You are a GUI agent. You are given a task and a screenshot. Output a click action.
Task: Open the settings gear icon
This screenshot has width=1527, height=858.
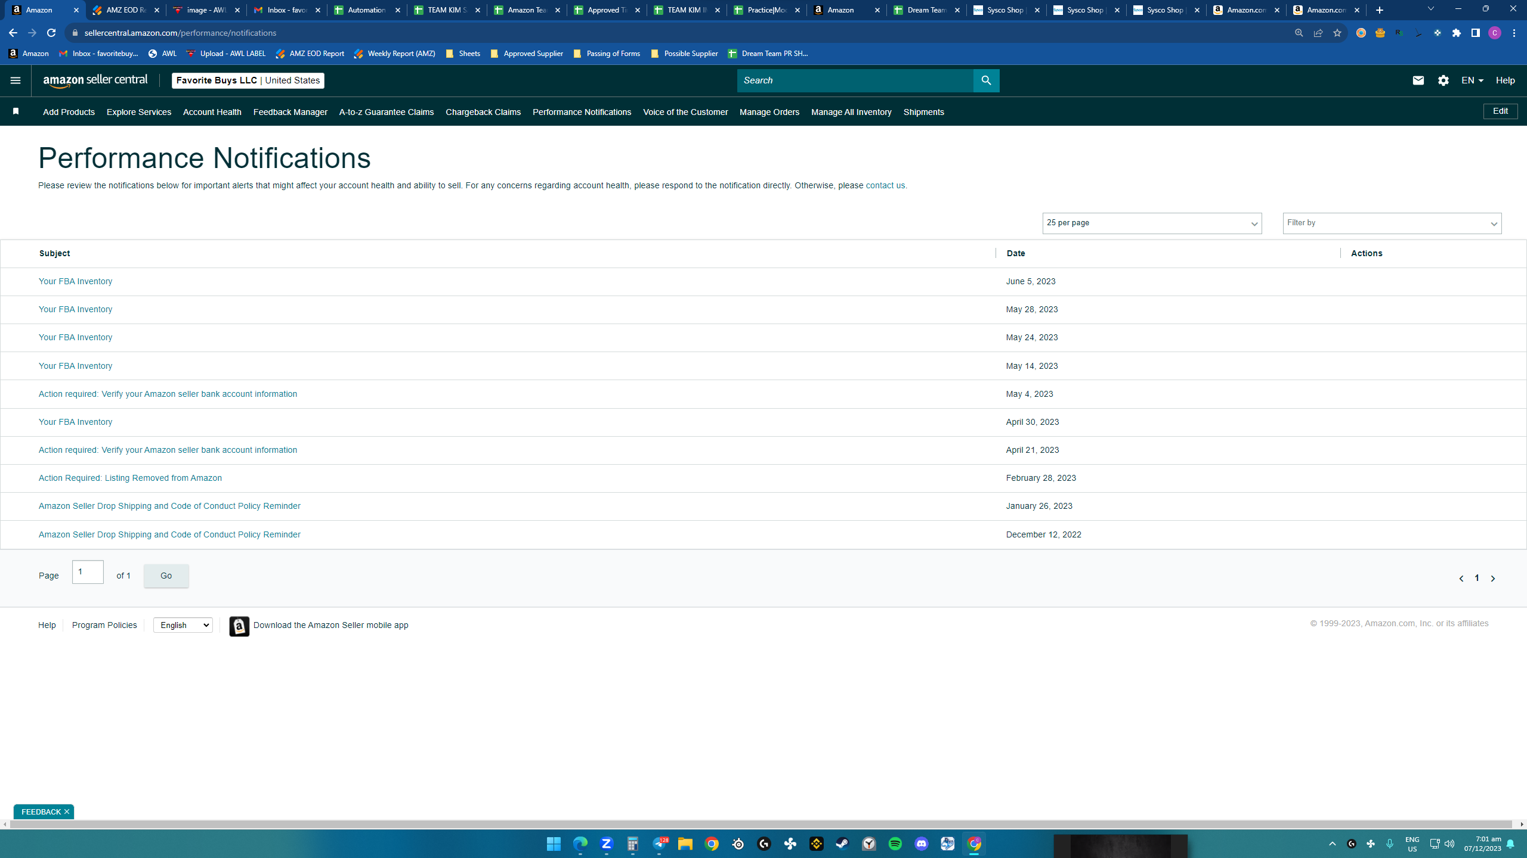(x=1443, y=80)
